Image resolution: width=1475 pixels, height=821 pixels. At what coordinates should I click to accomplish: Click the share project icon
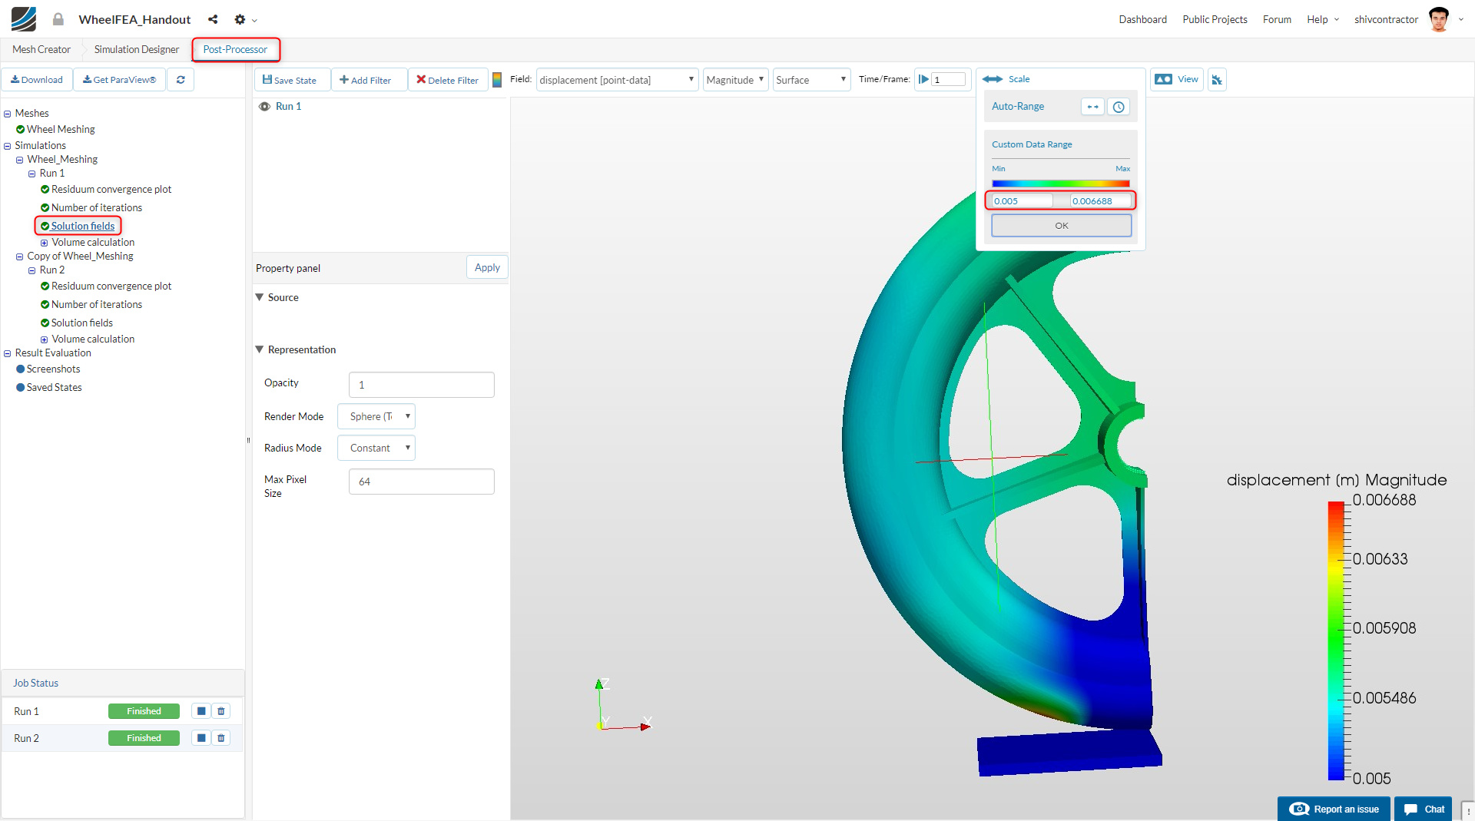pos(213,19)
